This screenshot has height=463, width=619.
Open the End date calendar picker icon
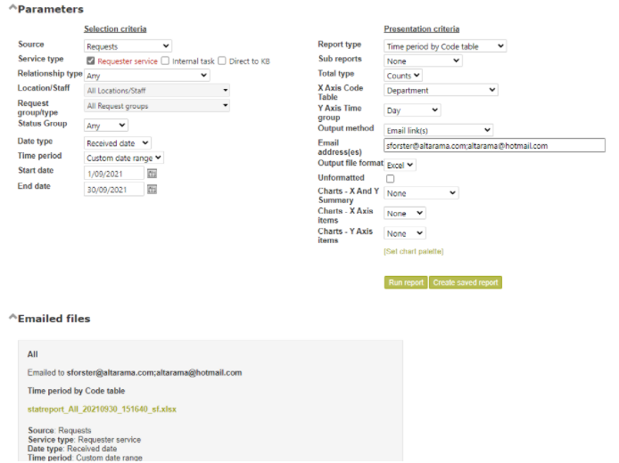pos(152,190)
